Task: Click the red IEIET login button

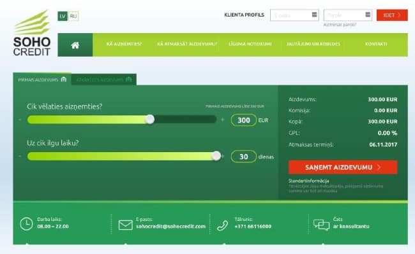Action: click(x=392, y=15)
